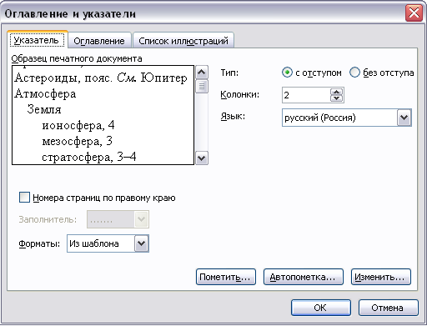Close the Оглавление и указатели dialog
The width and height of the screenshot is (427, 326).
pyautogui.click(x=414, y=13)
